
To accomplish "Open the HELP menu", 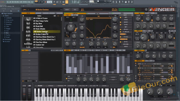I will click(x=32, y=2).
